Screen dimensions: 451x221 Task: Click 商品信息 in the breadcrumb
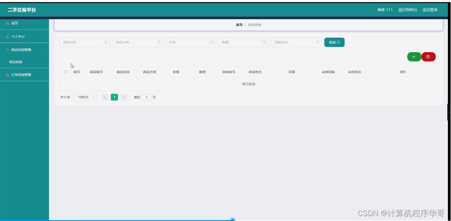tap(255, 25)
